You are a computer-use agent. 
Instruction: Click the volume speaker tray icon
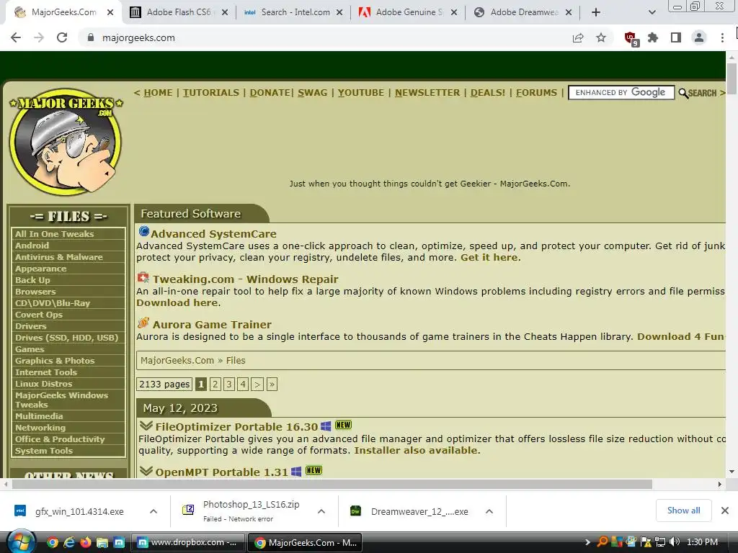click(674, 542)
